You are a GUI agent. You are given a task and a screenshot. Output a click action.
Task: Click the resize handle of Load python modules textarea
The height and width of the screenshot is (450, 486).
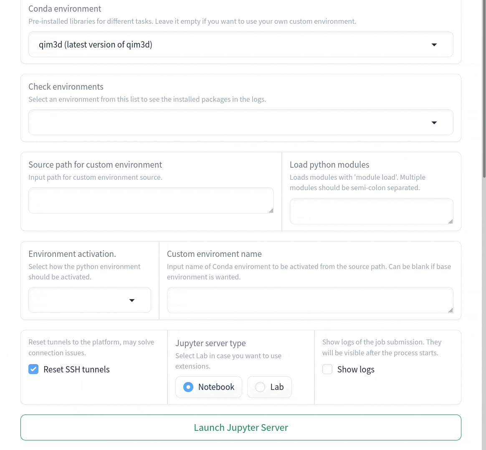pos(451,221)
